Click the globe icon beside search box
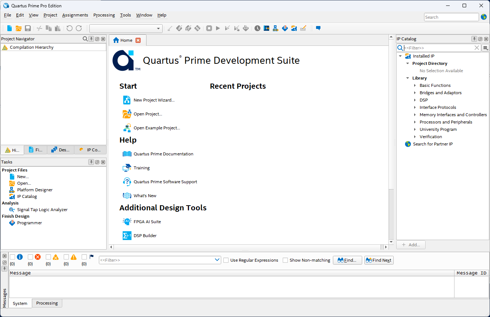490x317 pixels. 484,17
